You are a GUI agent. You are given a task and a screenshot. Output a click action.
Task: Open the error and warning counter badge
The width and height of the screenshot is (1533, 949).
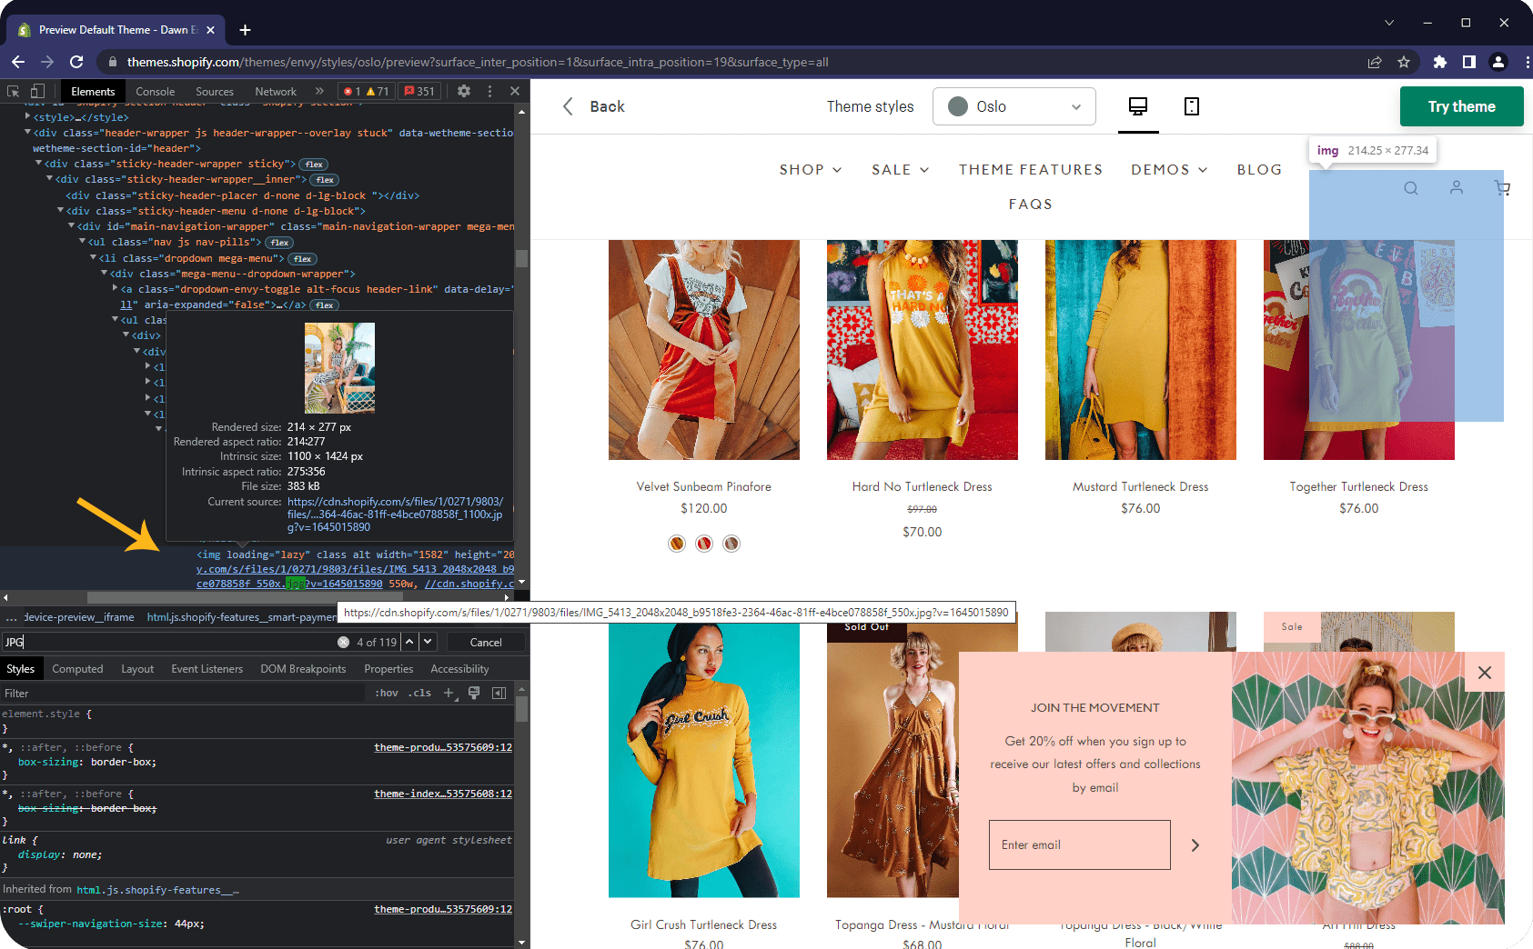pos(367,91)
